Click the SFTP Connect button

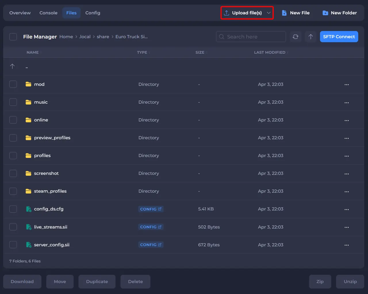pyautogui.click(x=339, y=37)
